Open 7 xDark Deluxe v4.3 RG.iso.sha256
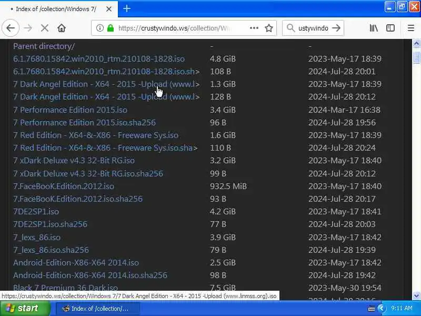 (88, 173)
